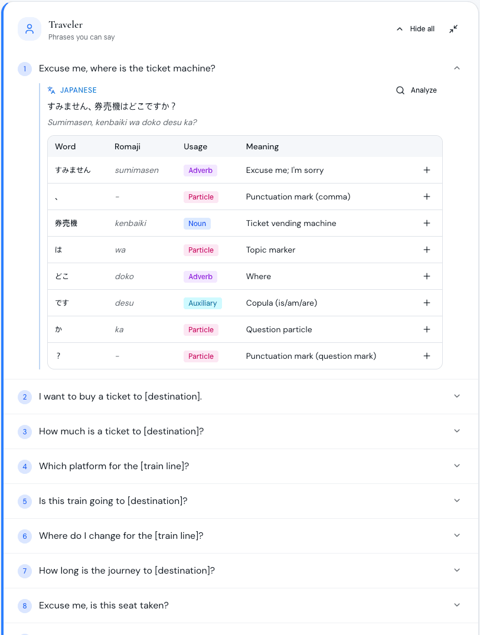Add the particle は with its plus icon

coord(427,250)
